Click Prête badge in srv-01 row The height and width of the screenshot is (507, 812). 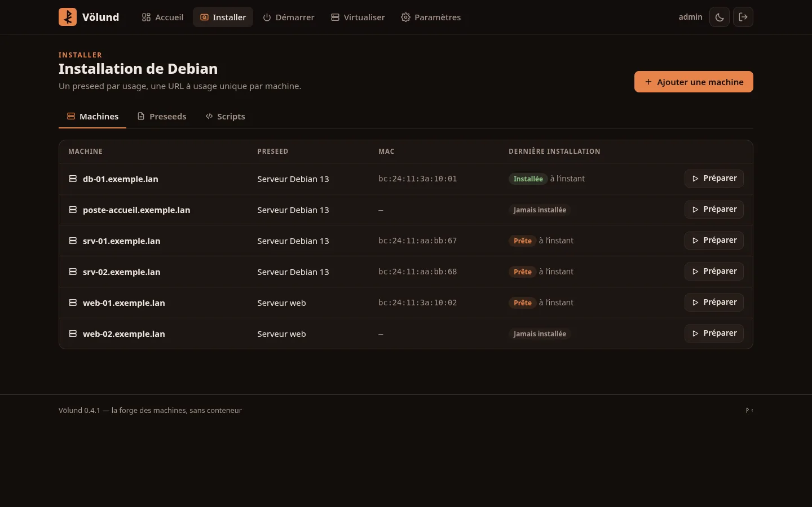[523, 241]
